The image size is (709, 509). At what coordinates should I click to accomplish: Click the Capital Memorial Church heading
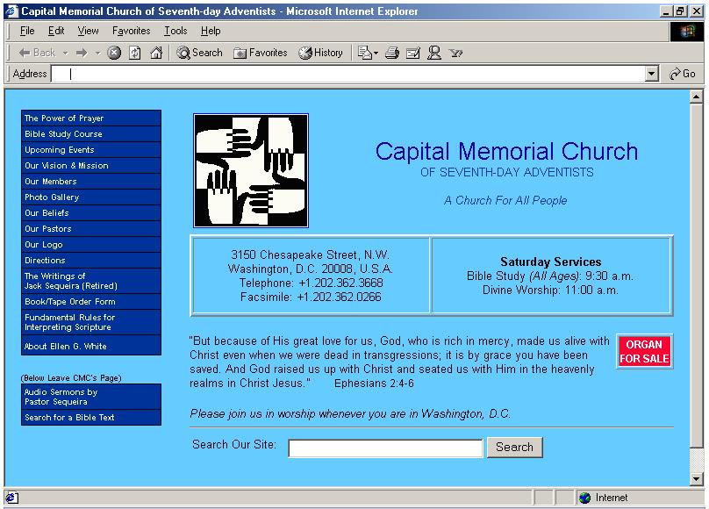pyautogui.click(x=506, y=152)
